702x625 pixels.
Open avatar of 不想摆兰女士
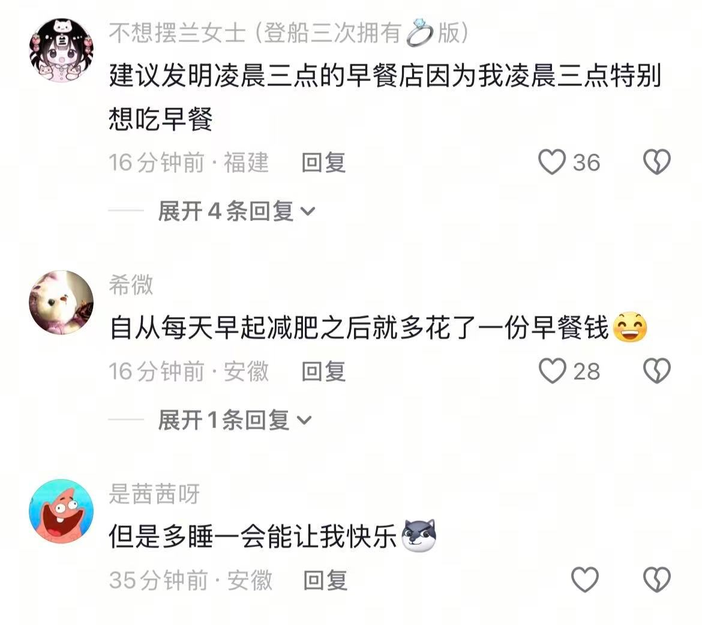[61, 50]
